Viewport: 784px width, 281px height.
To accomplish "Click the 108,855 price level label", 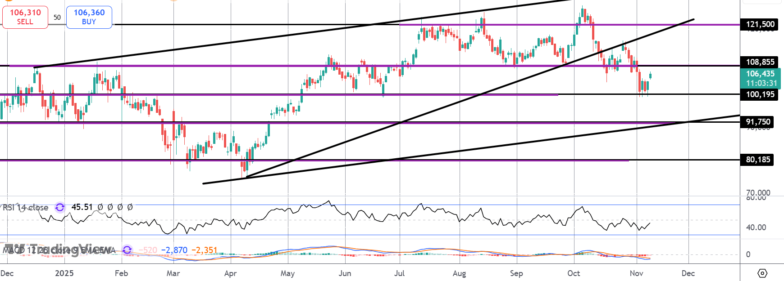I will 760,62.
